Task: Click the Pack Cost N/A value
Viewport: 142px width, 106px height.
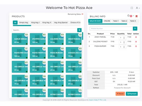Action: pos(114,78)
